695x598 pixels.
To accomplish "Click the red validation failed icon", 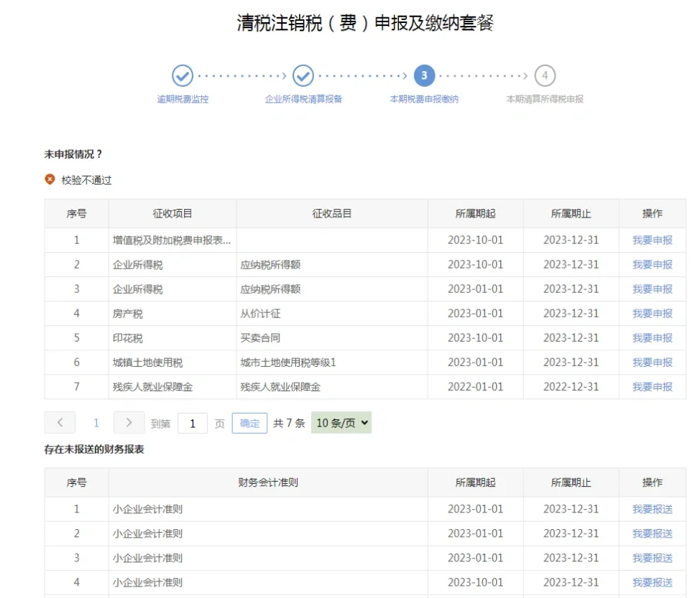I will (50, 179).
